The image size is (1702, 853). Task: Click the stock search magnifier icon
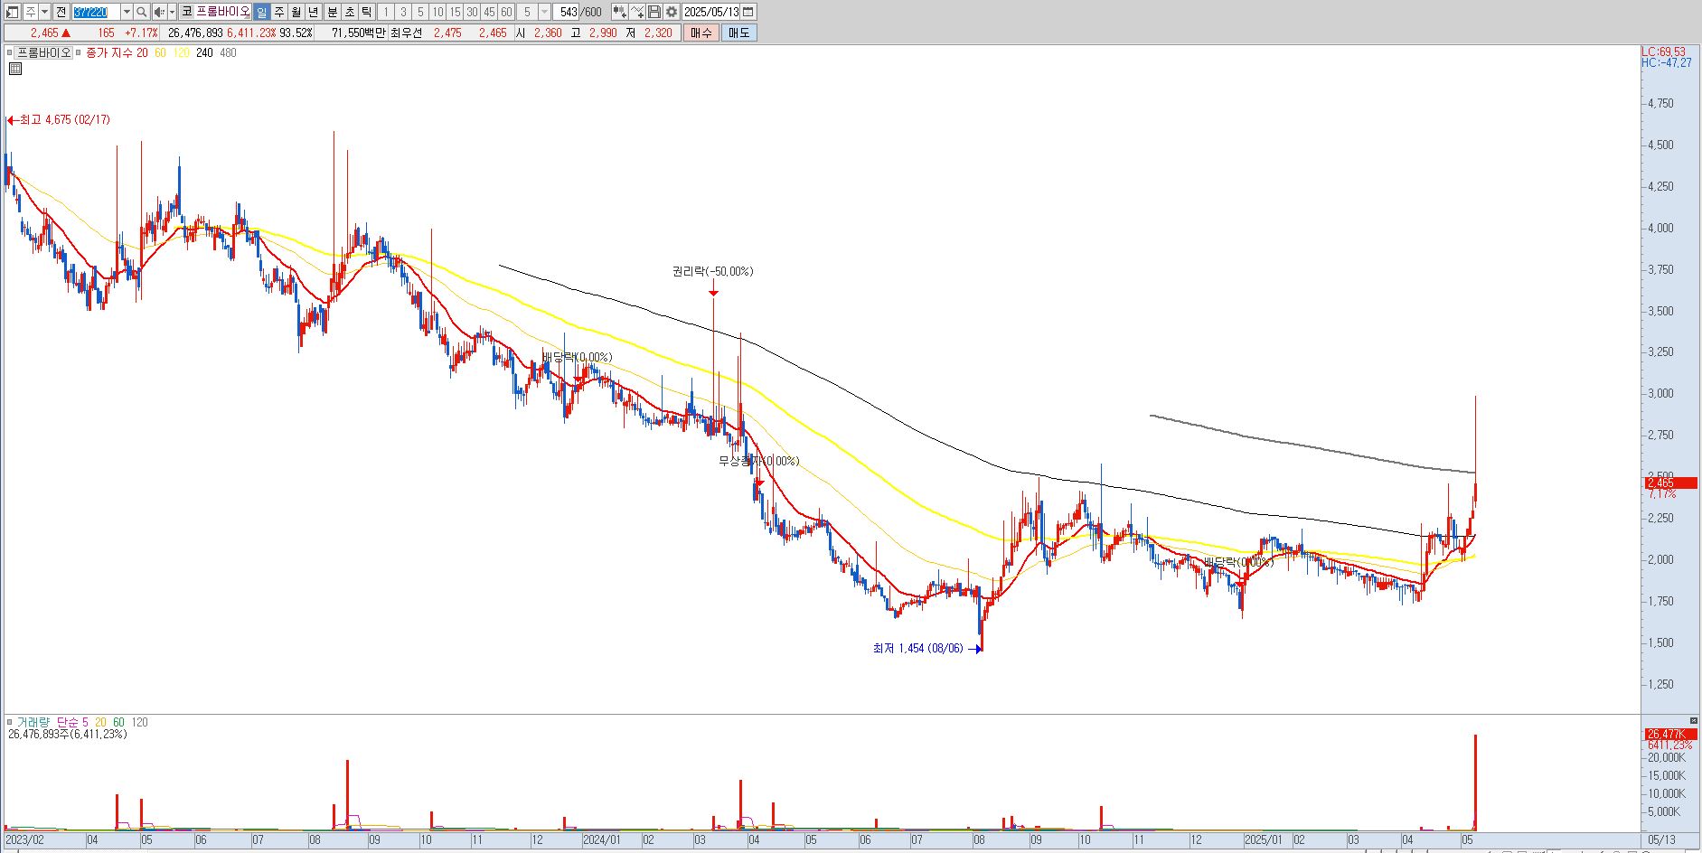tap(142, 12)
